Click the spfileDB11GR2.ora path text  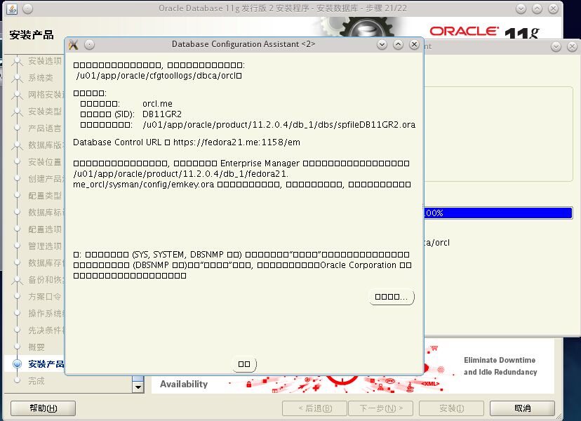click(279, 124)
